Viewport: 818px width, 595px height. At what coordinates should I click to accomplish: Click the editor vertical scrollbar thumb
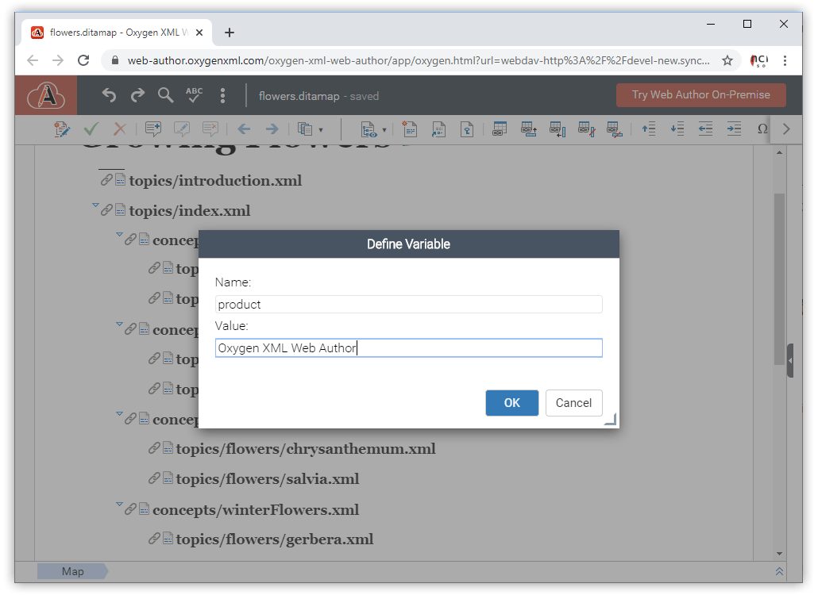(779, 279)
